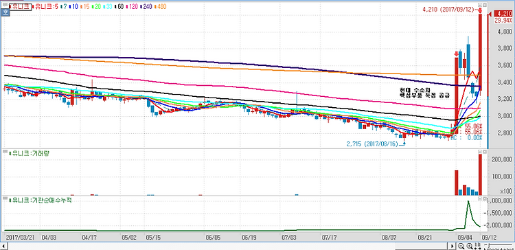Zoom in the chart with plus magnifier
This screenshot has width=515, height=250.
click(470, 246)
